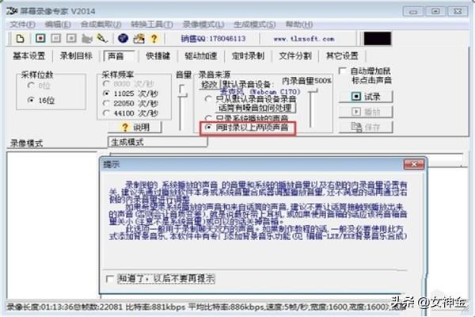Image resolution: width=475 pixels, height=317 pixels.
Task: Open the 录像模式(L) menu
Action: pyautogui.click(x=203, y=25)
